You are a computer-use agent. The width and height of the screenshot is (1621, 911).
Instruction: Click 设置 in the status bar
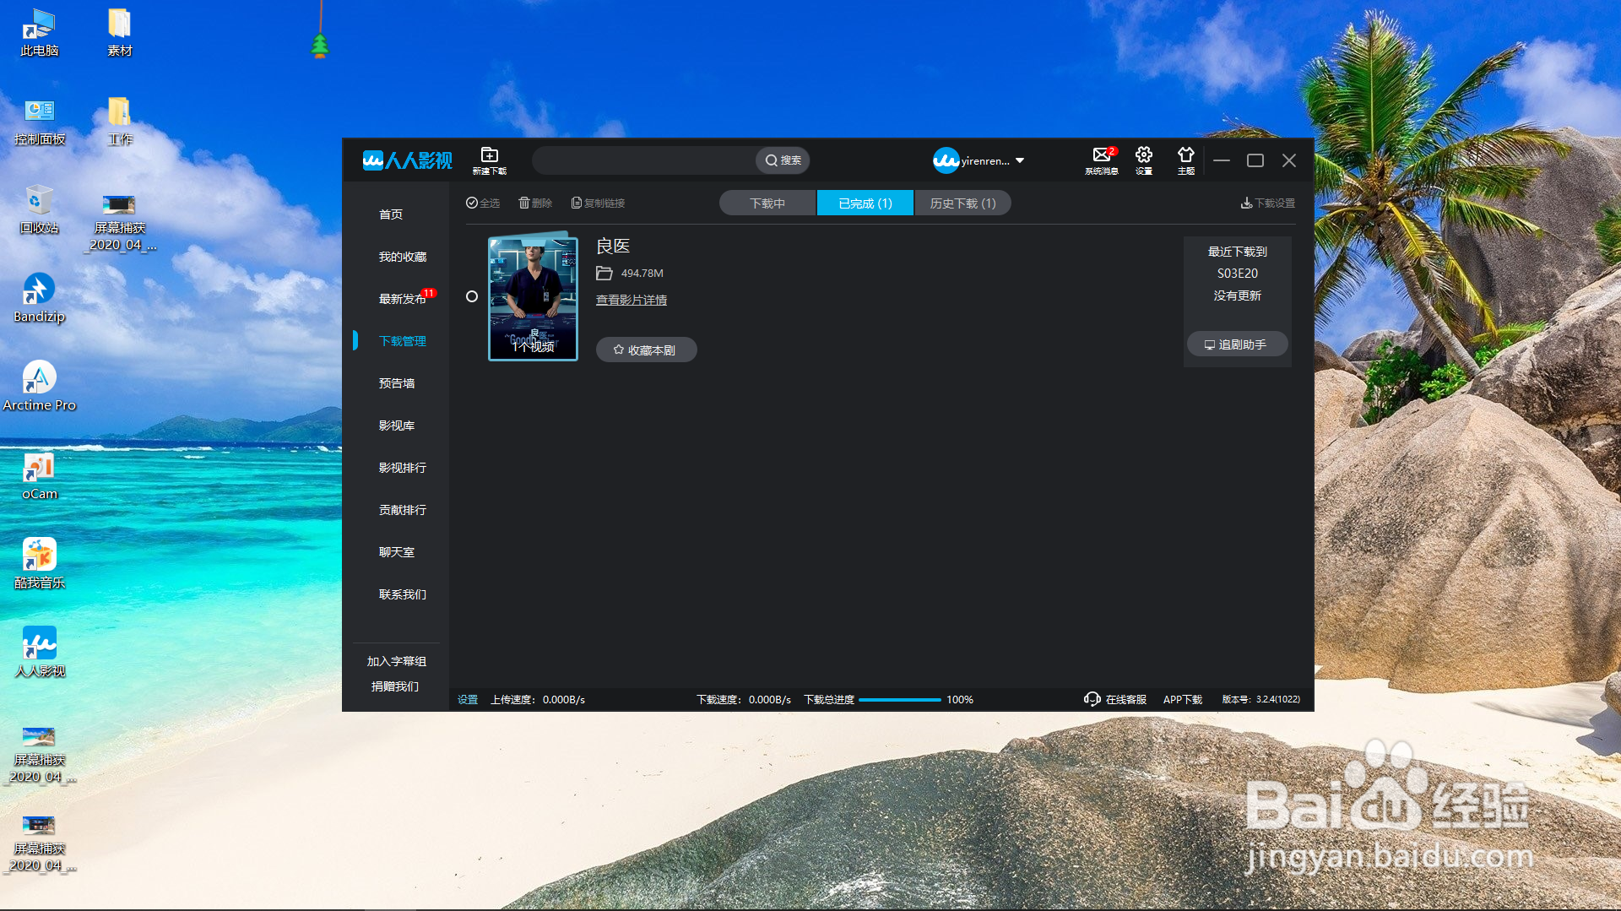click(468, 699)
